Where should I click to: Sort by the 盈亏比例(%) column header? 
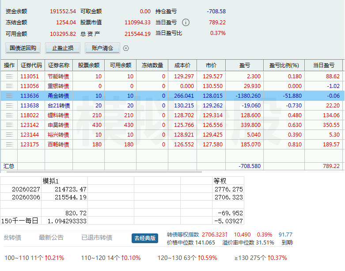click(x=284, y=65)
